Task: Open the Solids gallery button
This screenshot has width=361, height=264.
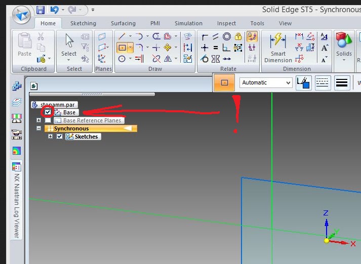Action: point(344,48)
